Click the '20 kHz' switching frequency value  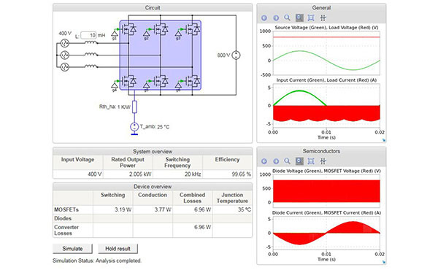click(x=193, y=174)
